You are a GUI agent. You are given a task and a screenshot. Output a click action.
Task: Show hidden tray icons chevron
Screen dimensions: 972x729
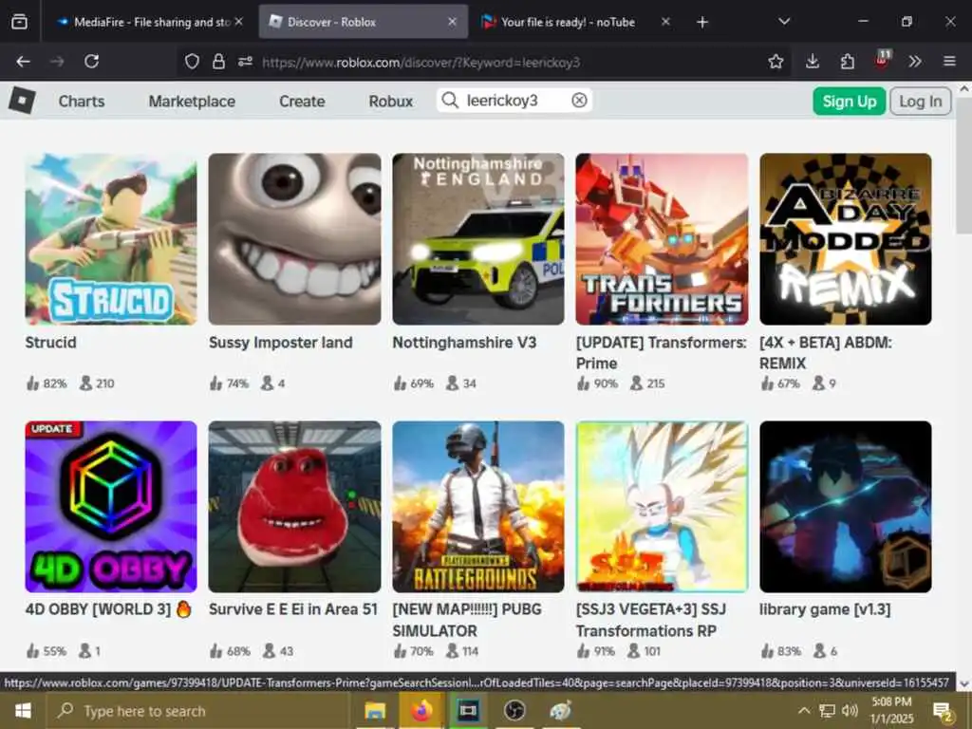pos(803,711)
